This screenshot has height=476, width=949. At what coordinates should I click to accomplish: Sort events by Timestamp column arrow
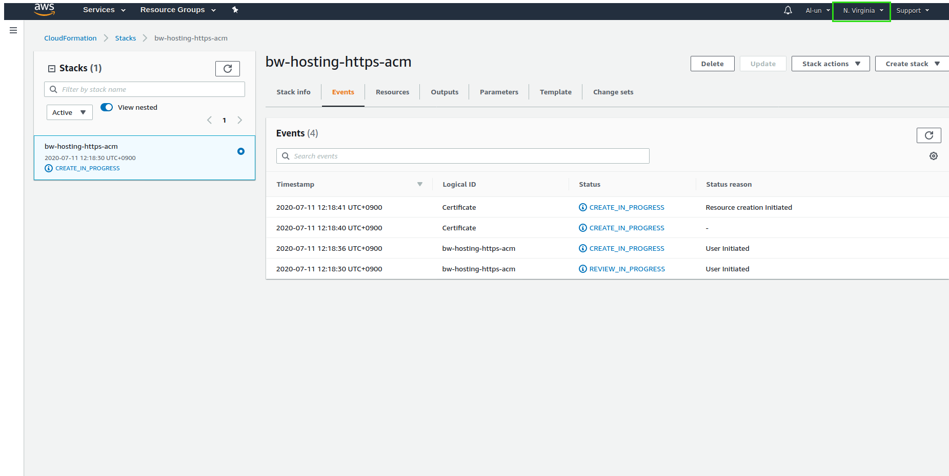[419, 184]
